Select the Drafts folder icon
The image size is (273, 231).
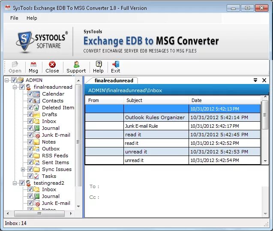coord(36,114)
